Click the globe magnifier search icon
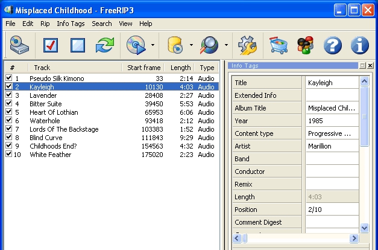The height and width of the screenshot is (250, 378). (x=209, y=45)
